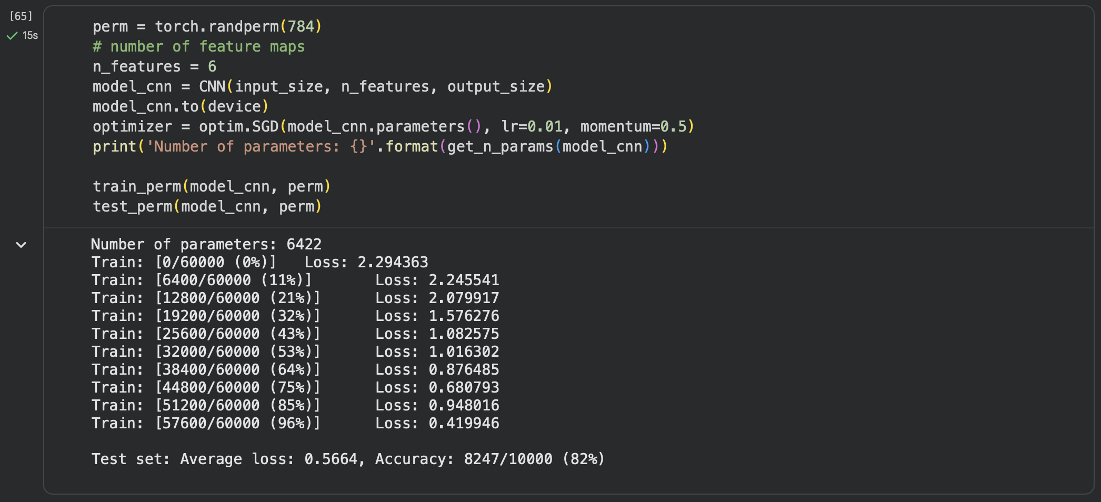The image size is (1101, 502).
Task: Click momentum=0.5 in the SGD optimizer call
Action: (633, 126)
